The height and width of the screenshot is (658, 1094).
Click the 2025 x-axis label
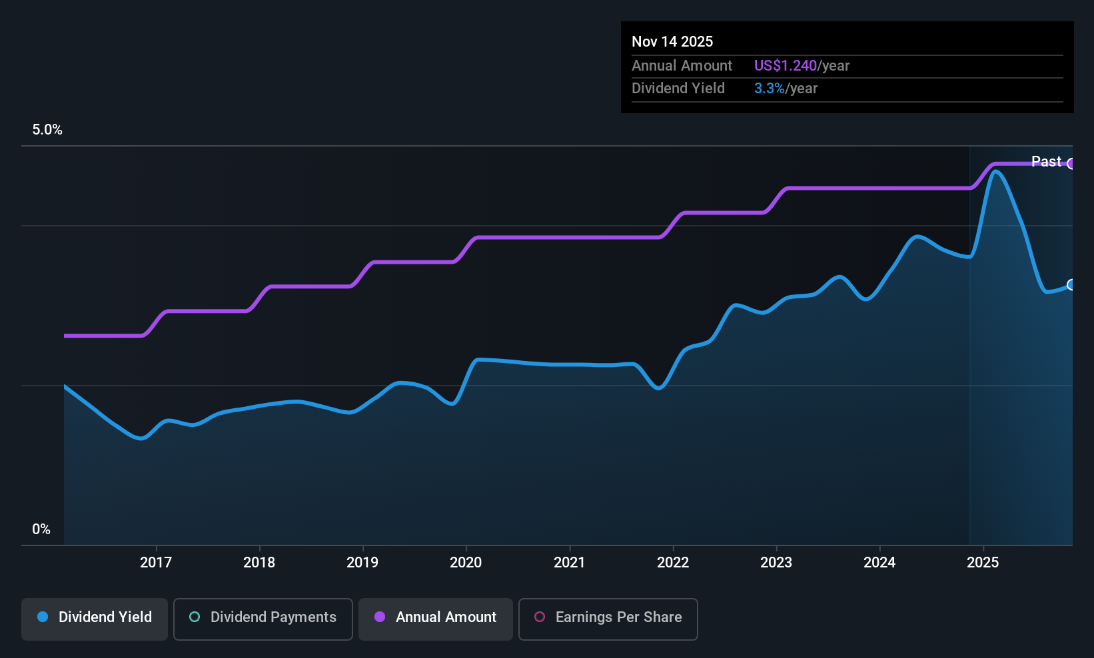[x=983, y=562]
